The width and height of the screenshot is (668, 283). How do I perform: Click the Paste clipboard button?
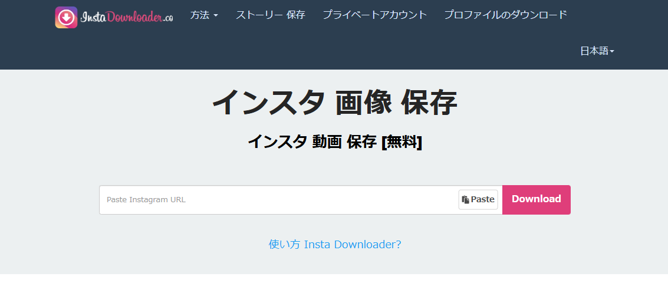click(478, 199)
